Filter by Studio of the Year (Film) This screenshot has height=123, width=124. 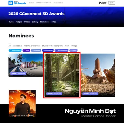[x=53, y=46]
